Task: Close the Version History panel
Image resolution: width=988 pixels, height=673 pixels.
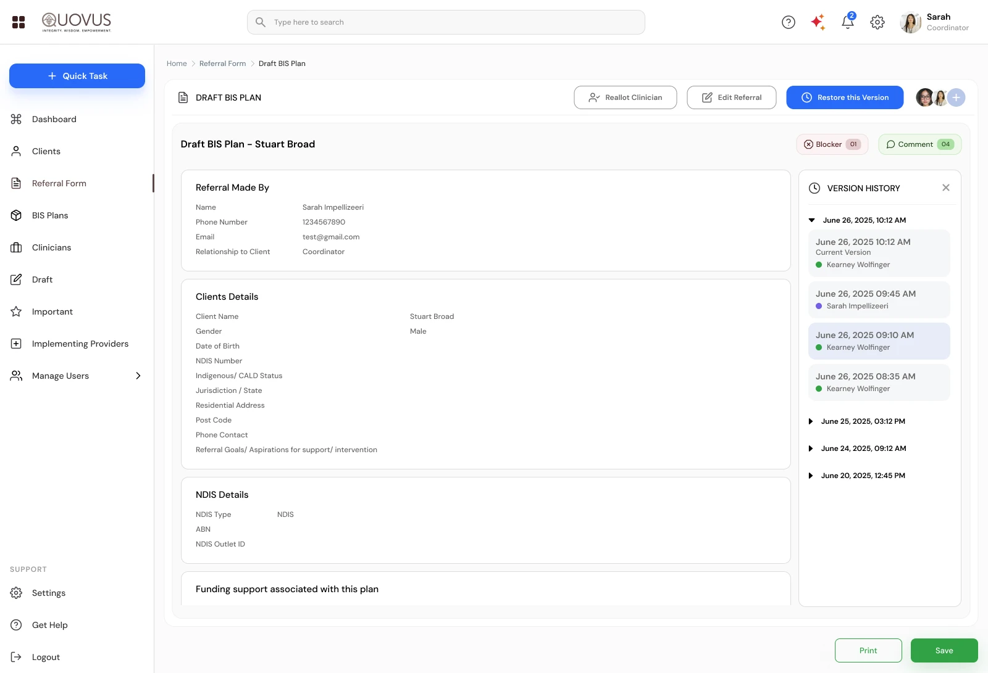Action: coord(946,188)
